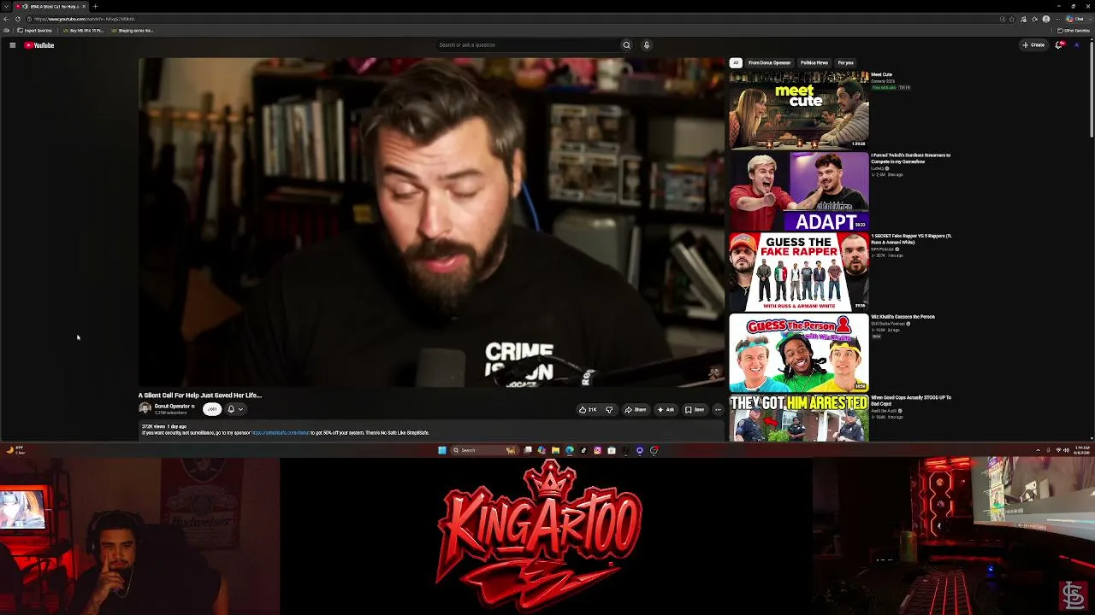Open the Donut Operator channel name

tap(172, 407)
